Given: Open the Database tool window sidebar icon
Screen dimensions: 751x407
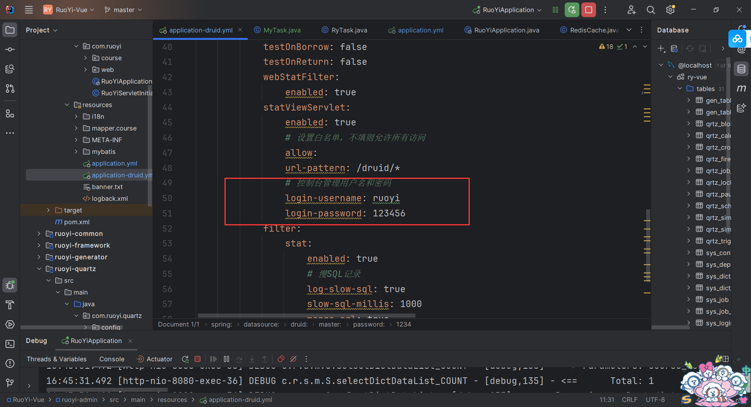Looking at the screenshot, I should [x=741, y=70].
